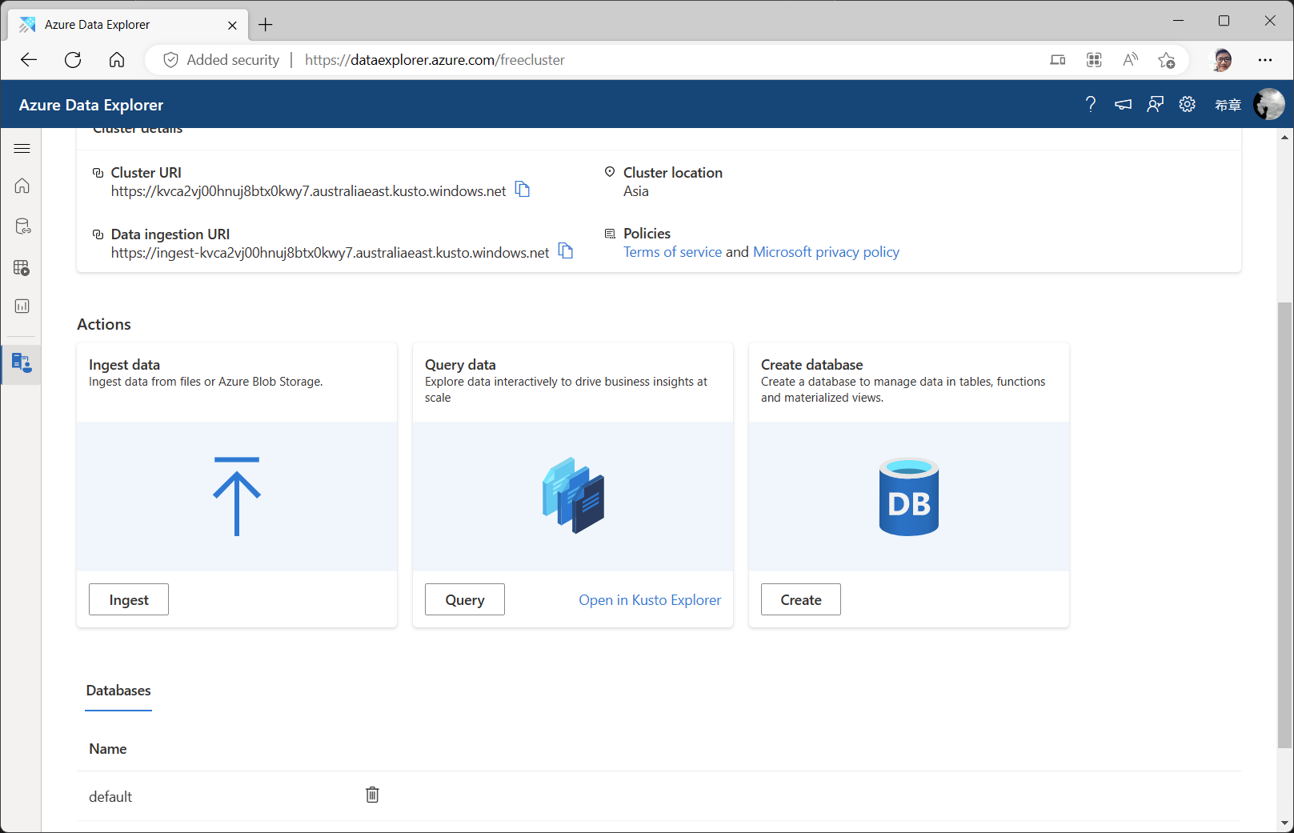This screenshot has height=833, width=1294.
Task: Expand the hamburger navigation menu
Action: coord(22,148)
